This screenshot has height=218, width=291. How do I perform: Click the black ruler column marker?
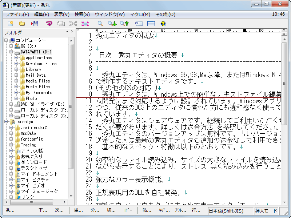tap(245, 31)
